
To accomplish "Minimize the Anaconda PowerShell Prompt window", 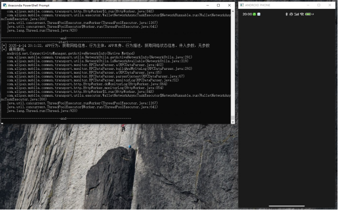I will pyautogui.click(x=207, y=4).
